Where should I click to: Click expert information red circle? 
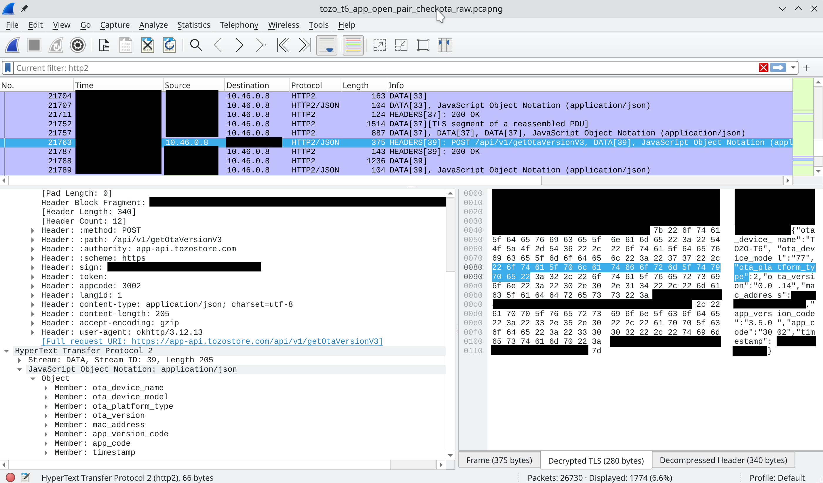click(x=11, y=477)
